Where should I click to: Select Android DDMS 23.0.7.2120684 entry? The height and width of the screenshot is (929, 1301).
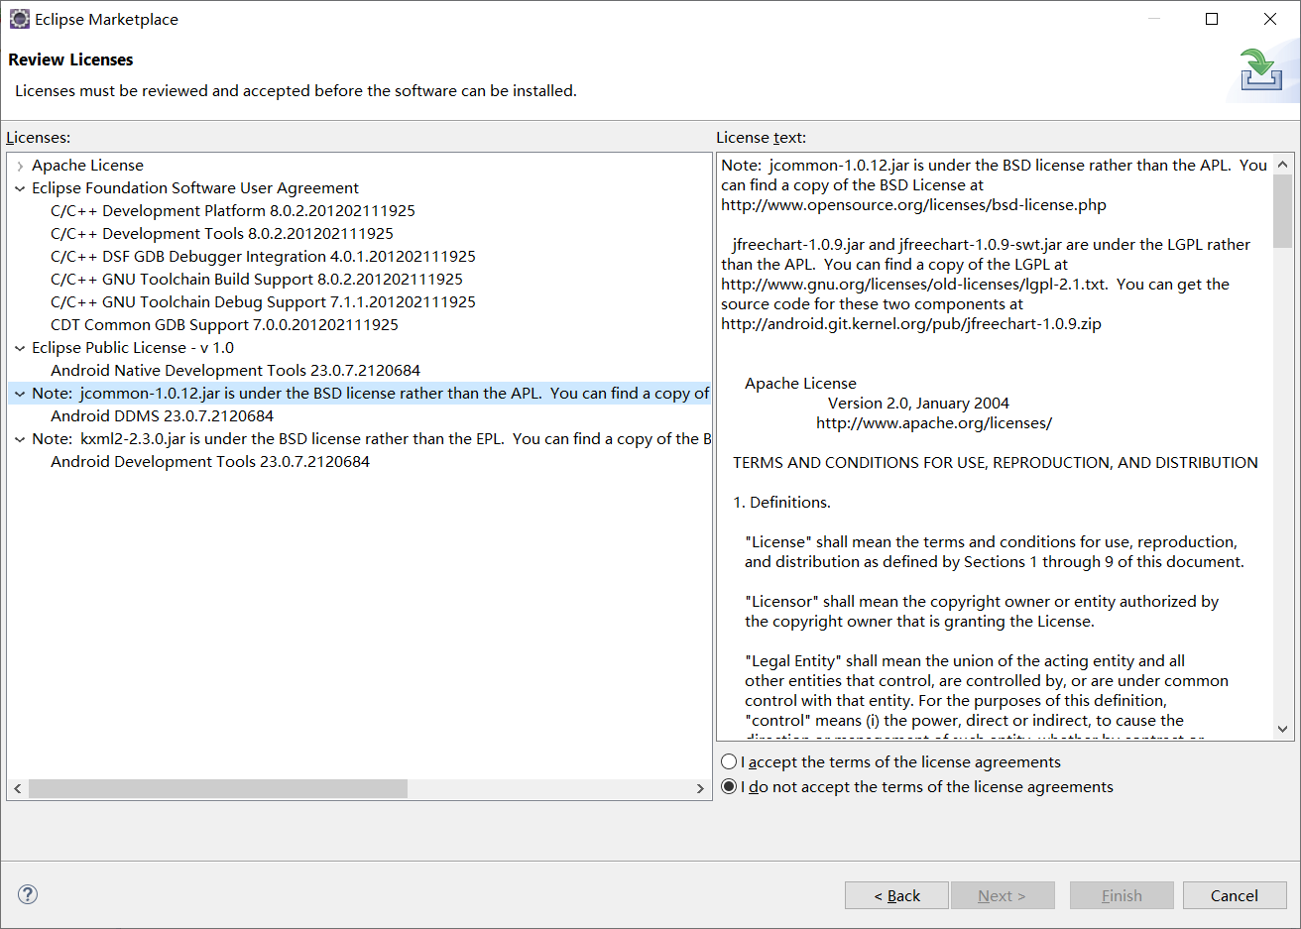click(x=162, y=415)
